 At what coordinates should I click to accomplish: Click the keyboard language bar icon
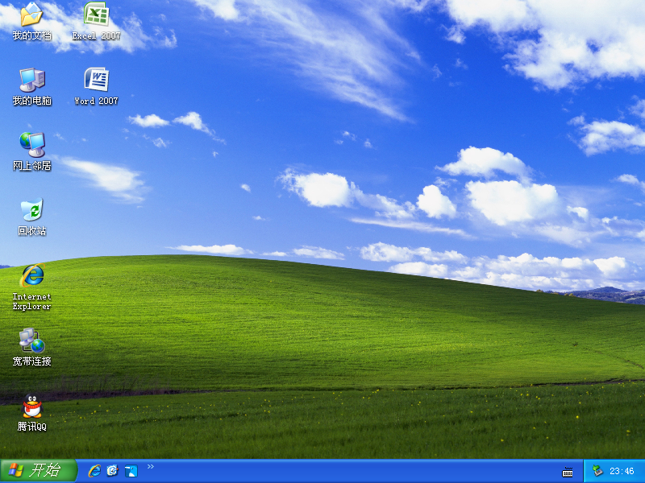click(x=568, y=472)
